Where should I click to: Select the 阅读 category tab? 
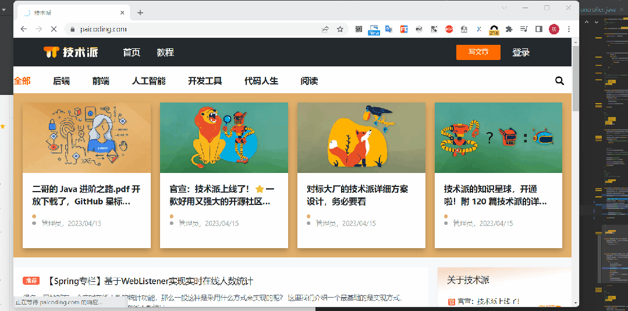[309, 81]
